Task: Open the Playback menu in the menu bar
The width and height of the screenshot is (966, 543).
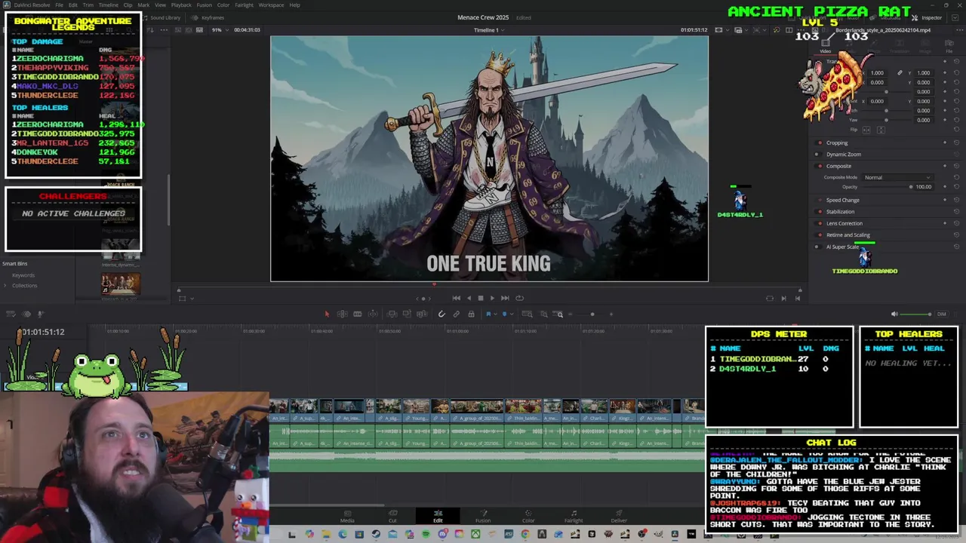Action: click(x=181, y=5)
